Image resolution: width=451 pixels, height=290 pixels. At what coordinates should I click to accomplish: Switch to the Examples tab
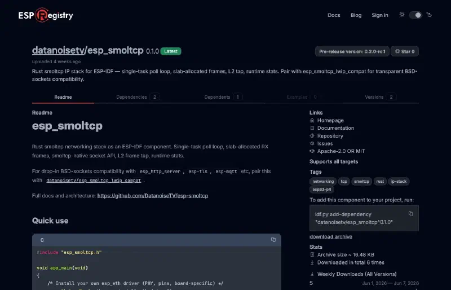coord(303,97)
